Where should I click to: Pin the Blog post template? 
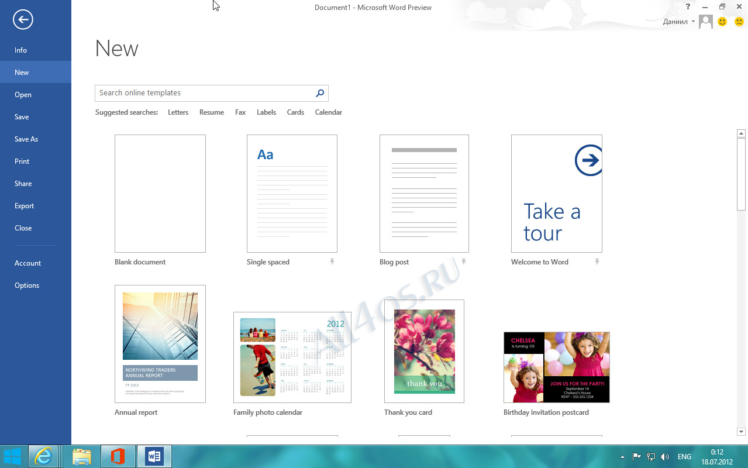[464, 261]
